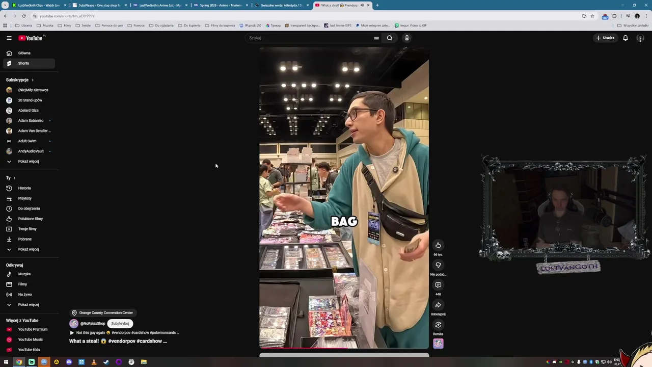Image resolution: width=652 pixels, height=367 pixels.
Task: Bookmark this page with the star icon
Action: (592, 16)
